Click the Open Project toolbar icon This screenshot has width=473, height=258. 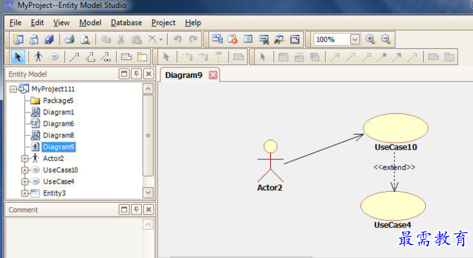pos(34,39)
